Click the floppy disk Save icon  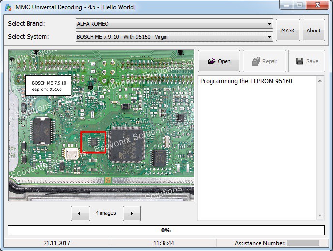[300, 61]
